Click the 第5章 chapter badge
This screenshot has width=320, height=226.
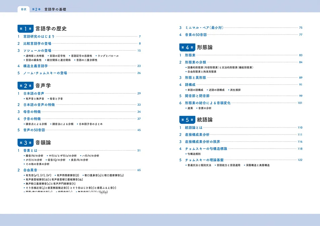187,119
